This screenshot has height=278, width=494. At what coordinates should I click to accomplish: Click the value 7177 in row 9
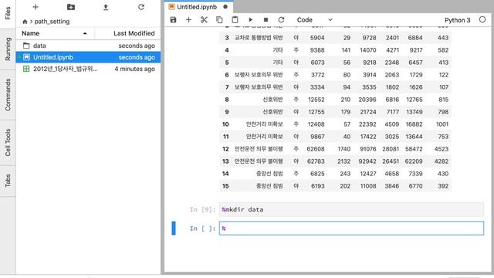[392, 112]
